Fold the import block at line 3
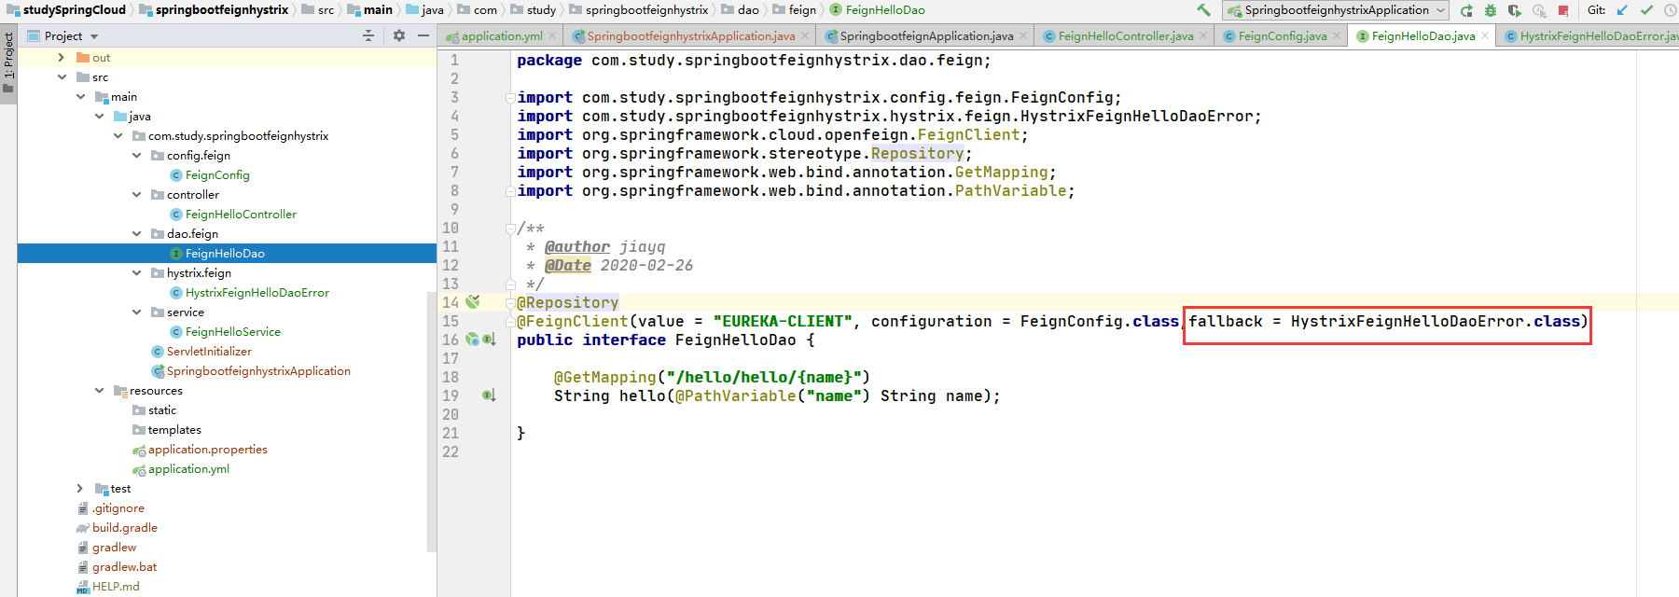Screen dimensions: 1679x597 click(510, 97)
